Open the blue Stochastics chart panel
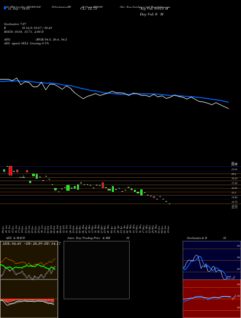The height and width of the screenshot is (318, 241). pos(212,260)
